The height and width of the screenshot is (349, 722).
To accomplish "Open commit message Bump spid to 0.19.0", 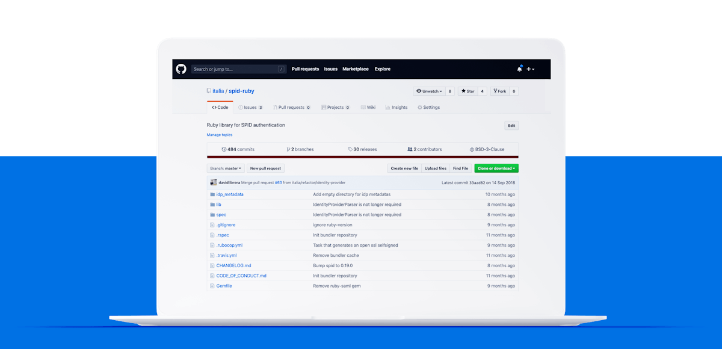I will pyautogui.click(x=333, y=265).
